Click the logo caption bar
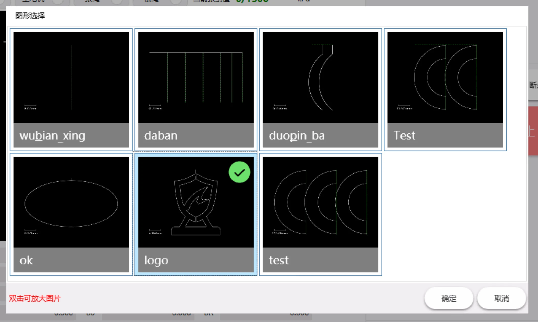 point(196,260)
